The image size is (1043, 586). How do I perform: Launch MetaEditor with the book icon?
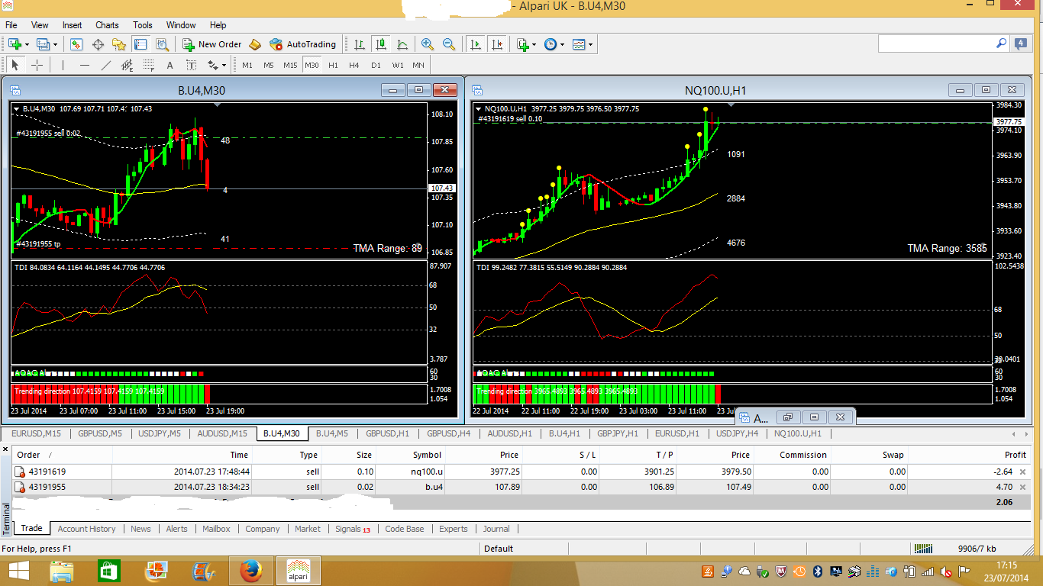255,44
